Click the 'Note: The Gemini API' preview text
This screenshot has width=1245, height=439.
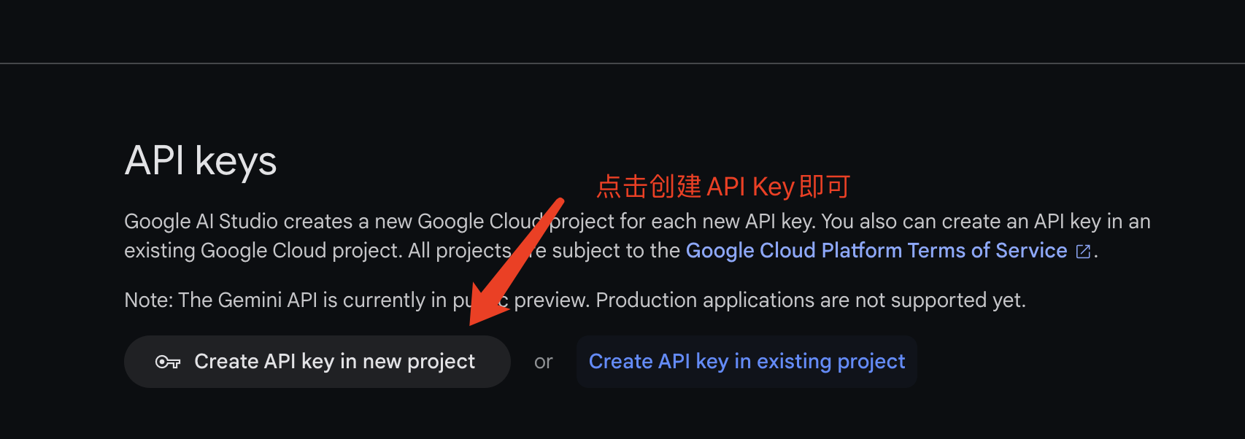[575, 300]
